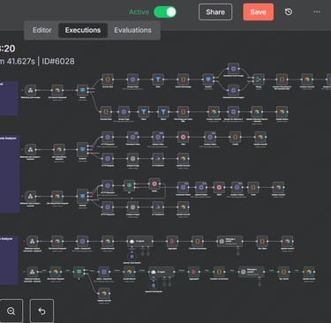
Task: Select the webhook trigger node of the topmost workflow
Action: 30,90
